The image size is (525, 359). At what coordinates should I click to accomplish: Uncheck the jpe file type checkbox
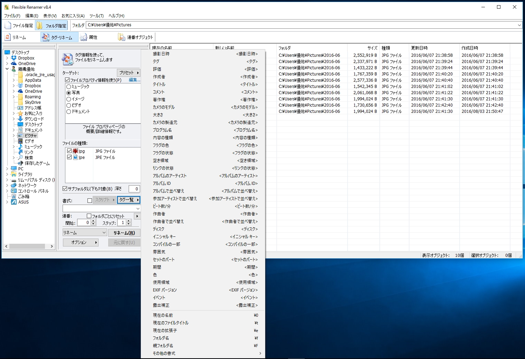tap(69, 157)
